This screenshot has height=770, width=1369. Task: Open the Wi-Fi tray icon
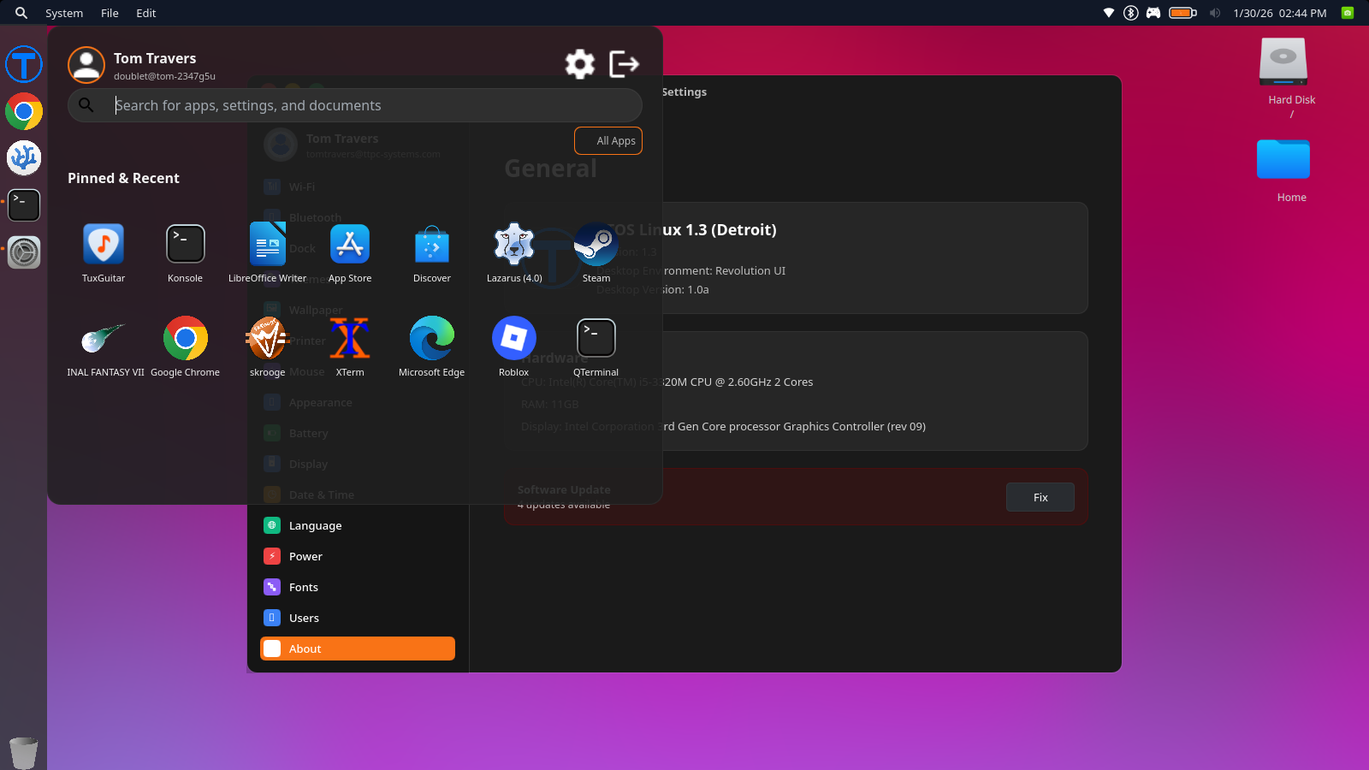(x=1109, y=13)
